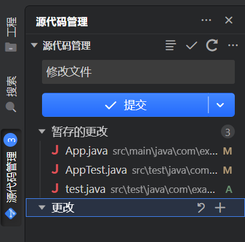
Task: Open panel title more options menu
Action: pyautogui.click(x=206, y=20)
